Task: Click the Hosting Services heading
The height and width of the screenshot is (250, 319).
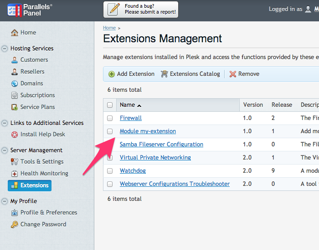Action: coord(32,49)
